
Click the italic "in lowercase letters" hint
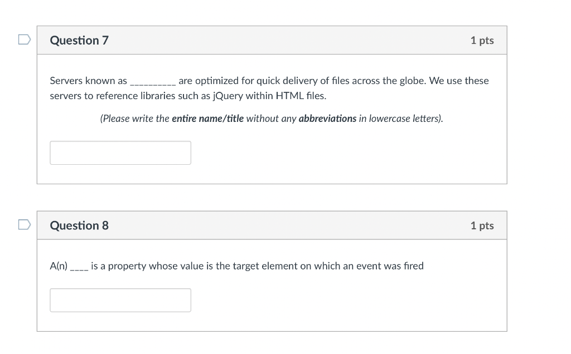click(401, 119)
